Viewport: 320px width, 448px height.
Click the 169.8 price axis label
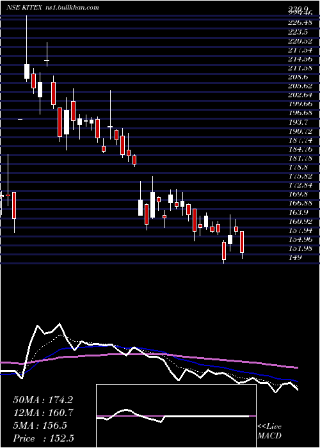click(x=298, y=195)
